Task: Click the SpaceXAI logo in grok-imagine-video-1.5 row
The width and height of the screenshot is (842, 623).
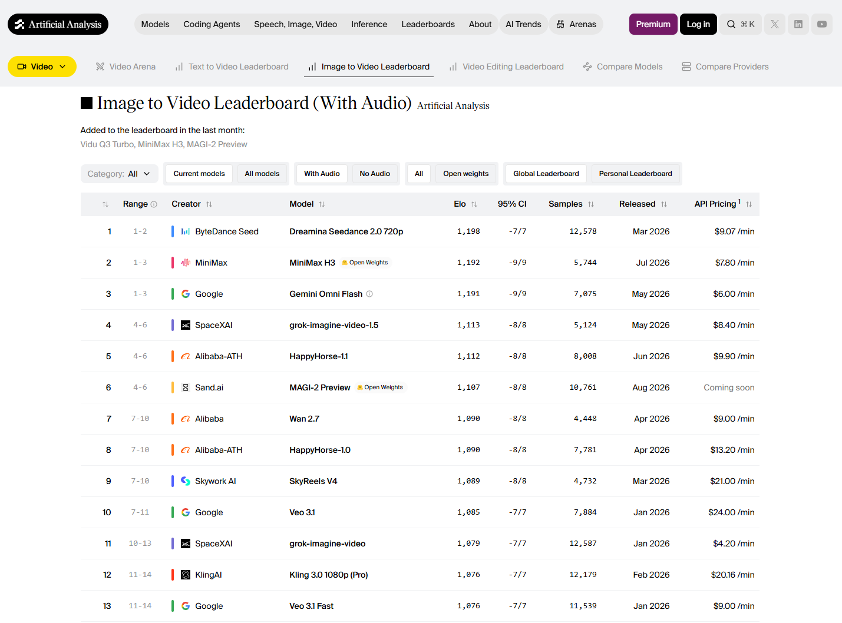Action: pyautogui.click(x=186, y=325)
